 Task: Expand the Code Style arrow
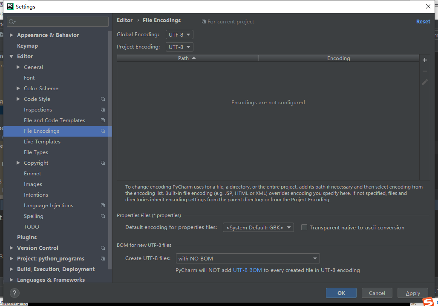click(x=18, y=99)
